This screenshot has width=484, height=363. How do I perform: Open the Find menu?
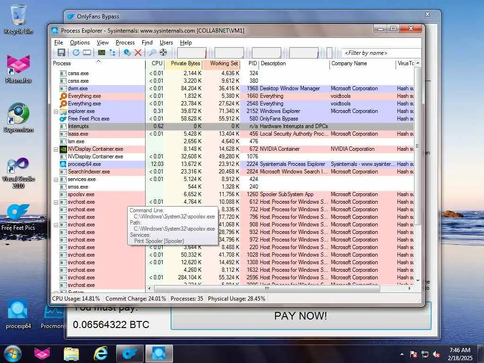147,43
